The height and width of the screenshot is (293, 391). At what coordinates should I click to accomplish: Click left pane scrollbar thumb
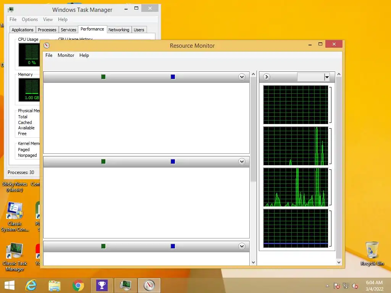[x=254, y=130]
